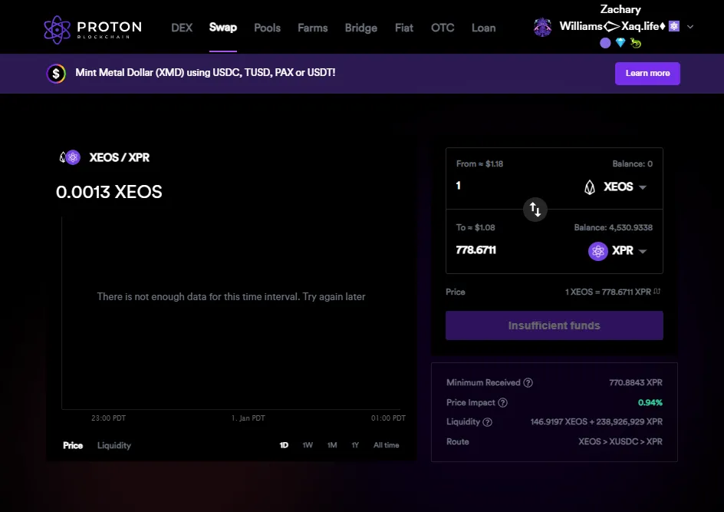Navigate to Bridge
Screen dimensions: 724x512
pyautogui.click(x=361, y=28)
